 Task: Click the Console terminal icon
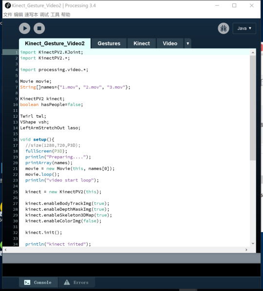click(x=27, y=282)
